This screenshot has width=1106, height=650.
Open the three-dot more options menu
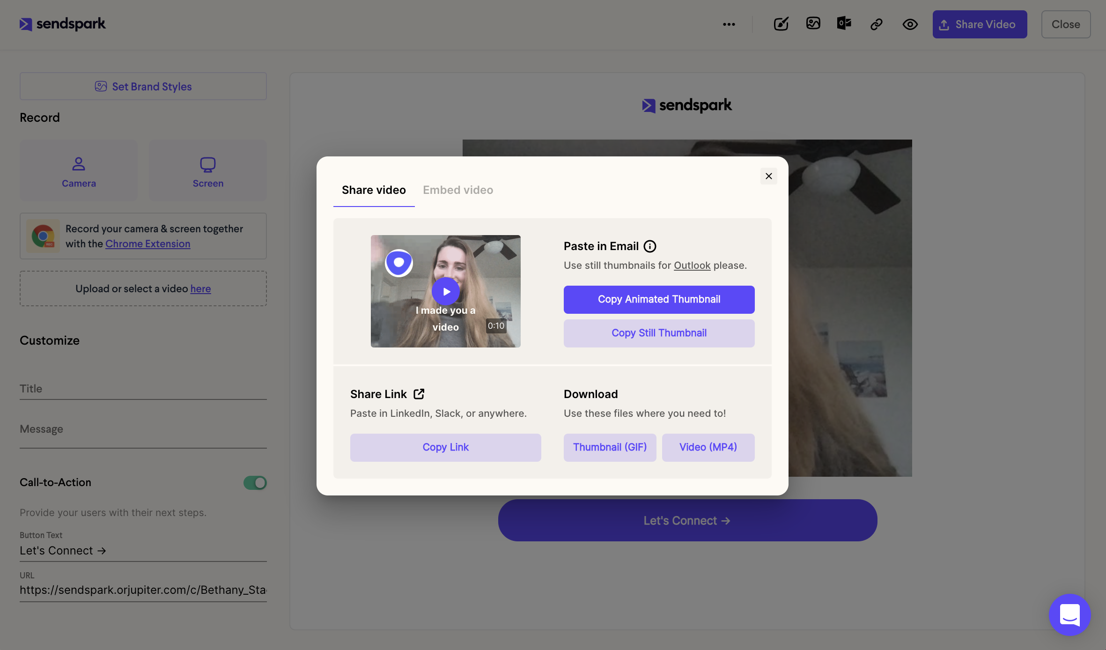point(729,24)
